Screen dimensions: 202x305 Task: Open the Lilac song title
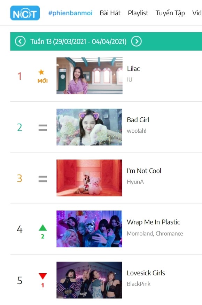click(x=133, y=69)
